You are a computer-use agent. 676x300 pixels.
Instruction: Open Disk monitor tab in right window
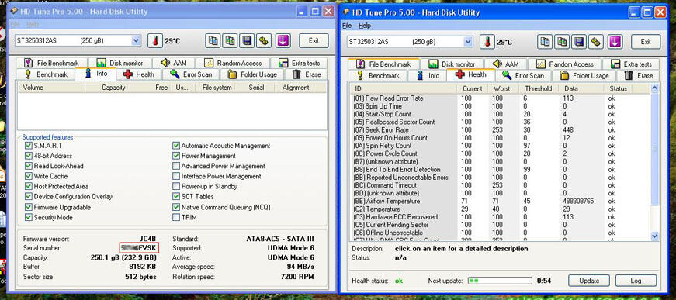tap(452, 64)
